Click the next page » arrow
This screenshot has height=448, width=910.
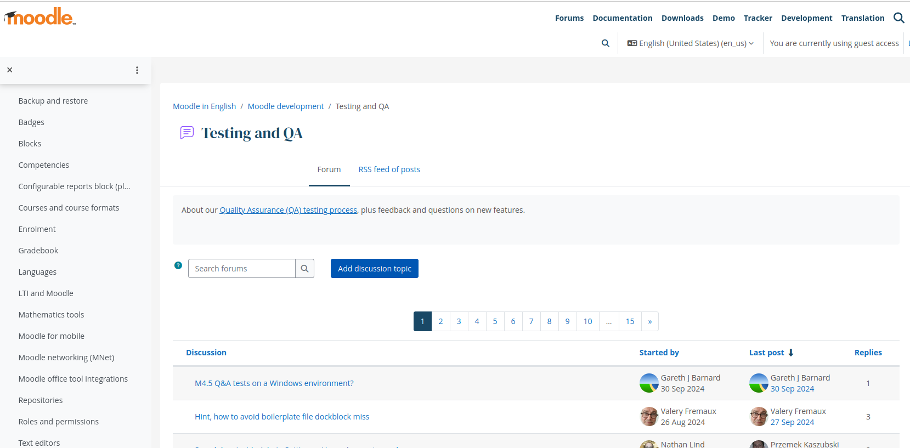pos(650,321)
